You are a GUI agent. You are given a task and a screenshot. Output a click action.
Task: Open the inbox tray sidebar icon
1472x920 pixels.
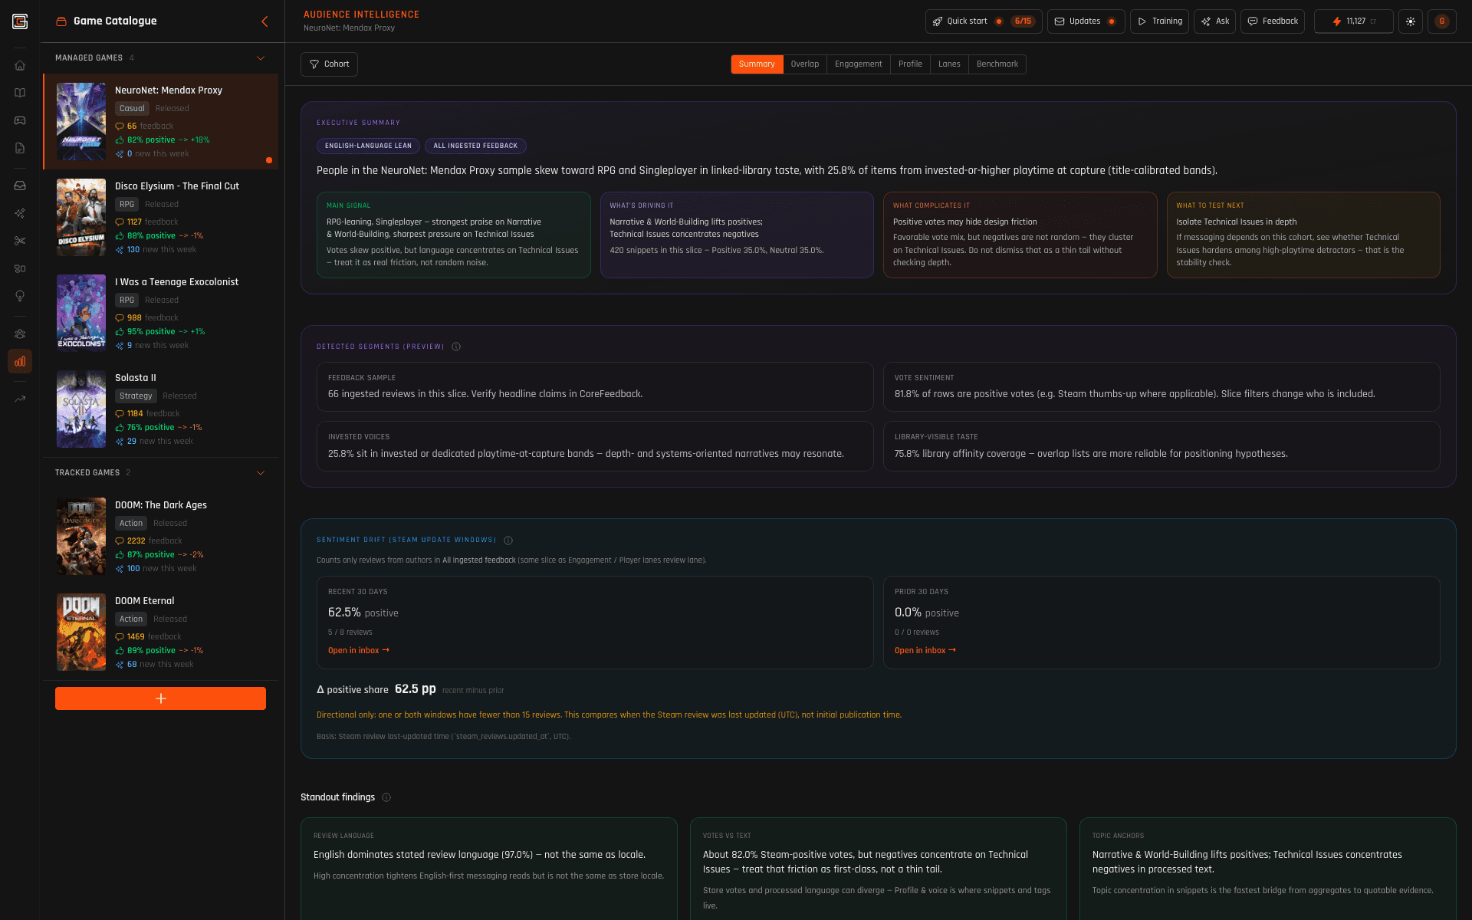[20, 186]
